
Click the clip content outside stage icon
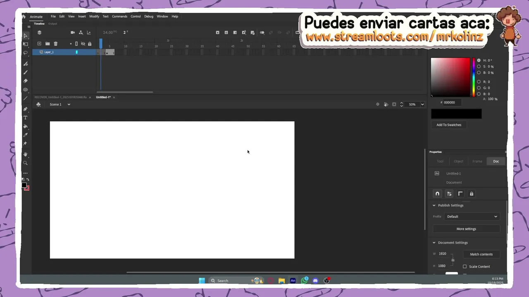tap(394, 104)
